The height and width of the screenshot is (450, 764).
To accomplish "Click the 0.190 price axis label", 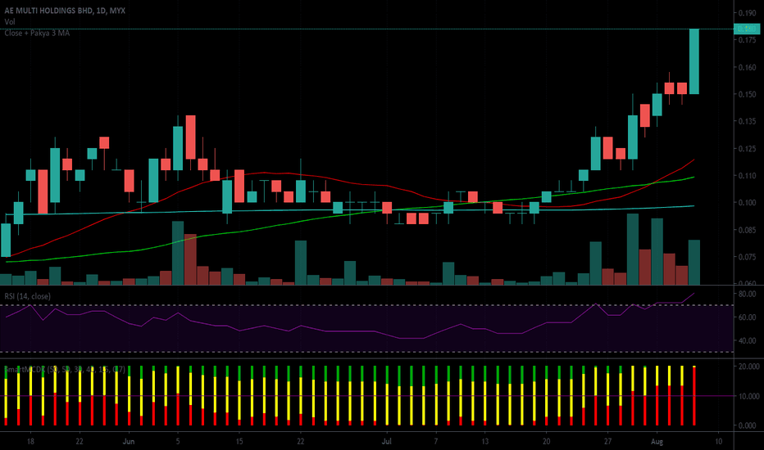I will (747, 13).
